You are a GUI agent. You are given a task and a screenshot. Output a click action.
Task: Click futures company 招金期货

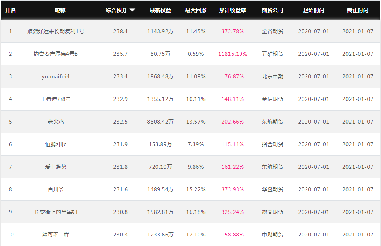pyautogui.click(x=272, y=144)
